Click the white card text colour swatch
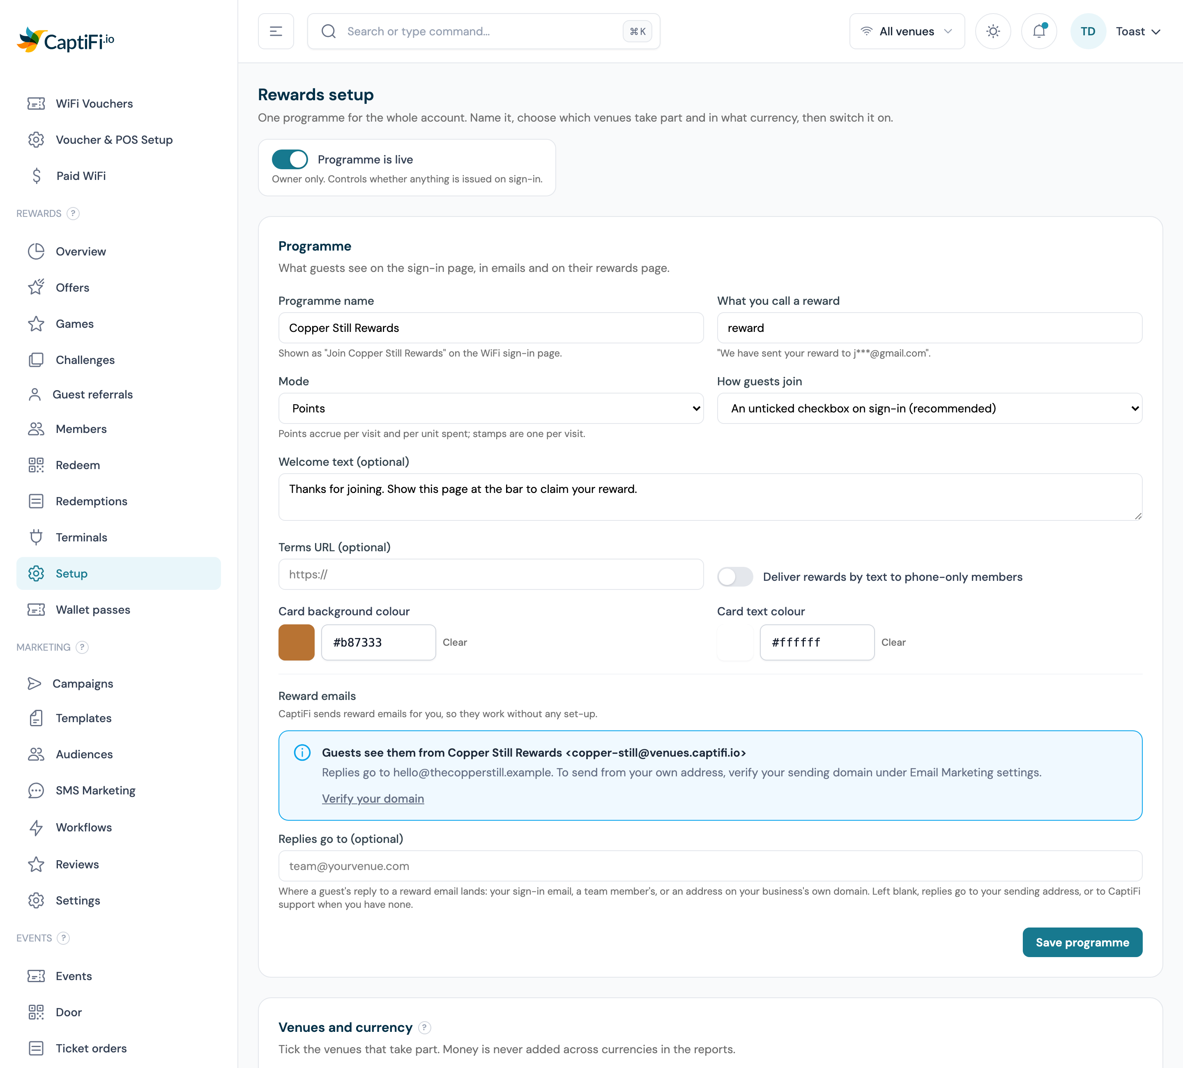This screenshot has width=1183, height=1068. pos(735,642)
